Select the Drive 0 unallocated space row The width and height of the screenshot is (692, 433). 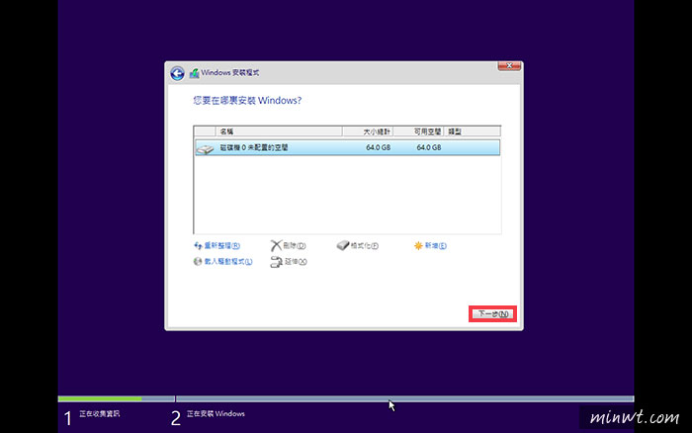coord(347,147)
